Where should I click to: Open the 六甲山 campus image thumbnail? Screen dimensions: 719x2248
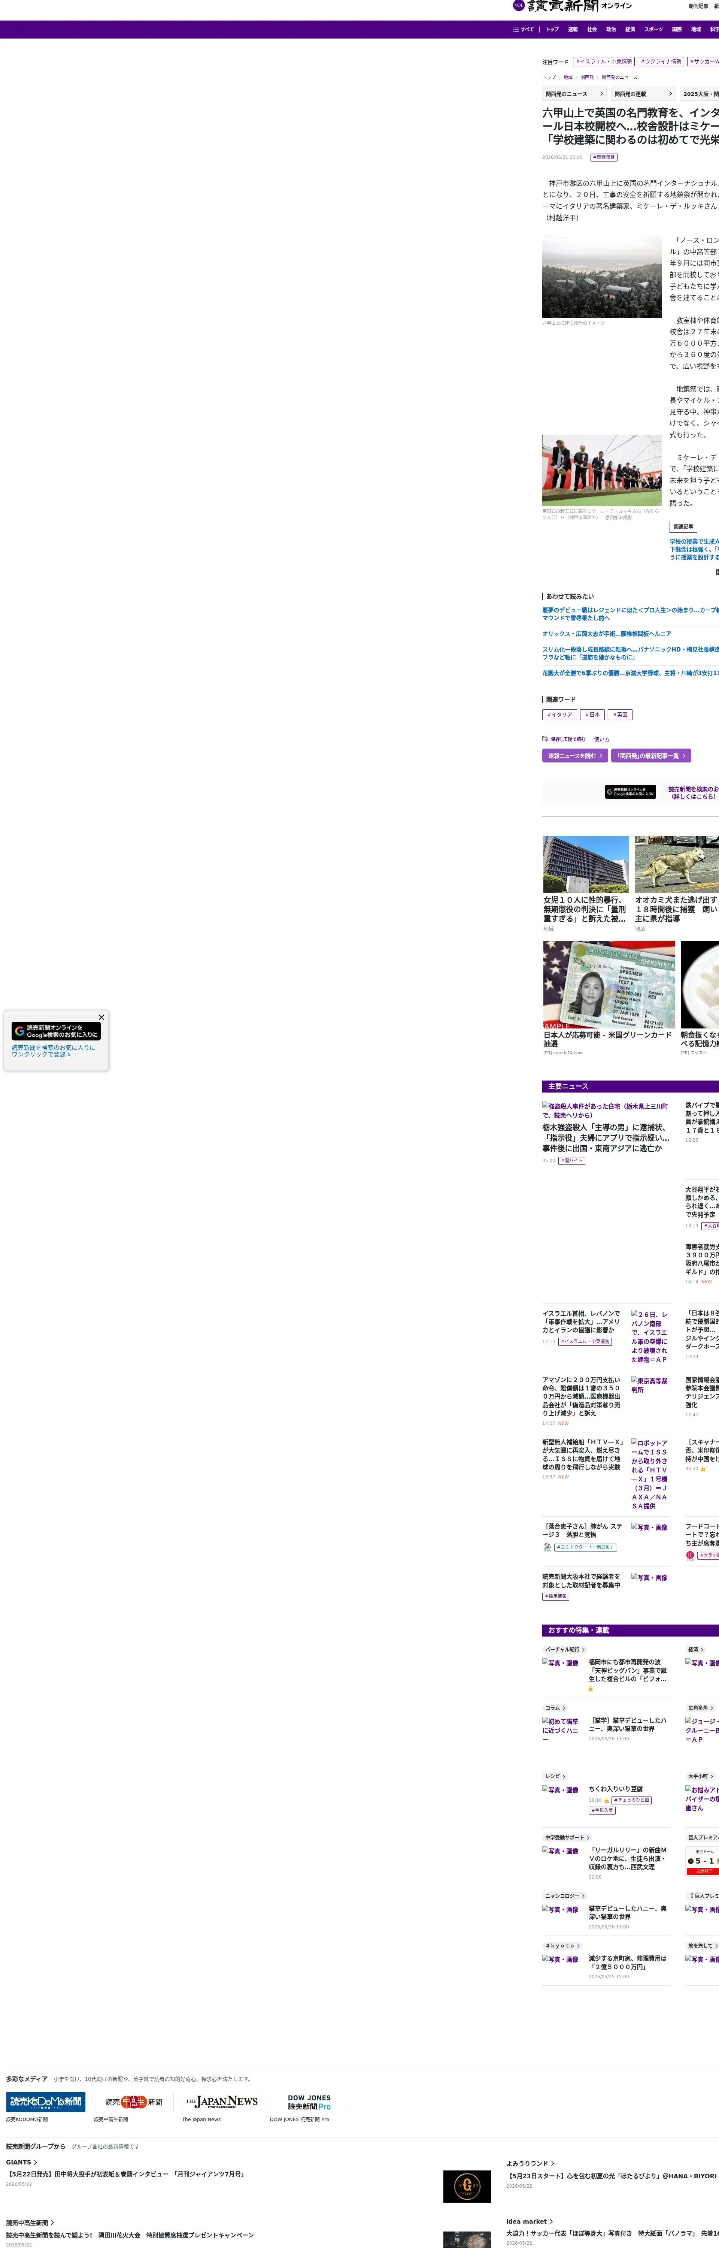[x=602, y=277]
